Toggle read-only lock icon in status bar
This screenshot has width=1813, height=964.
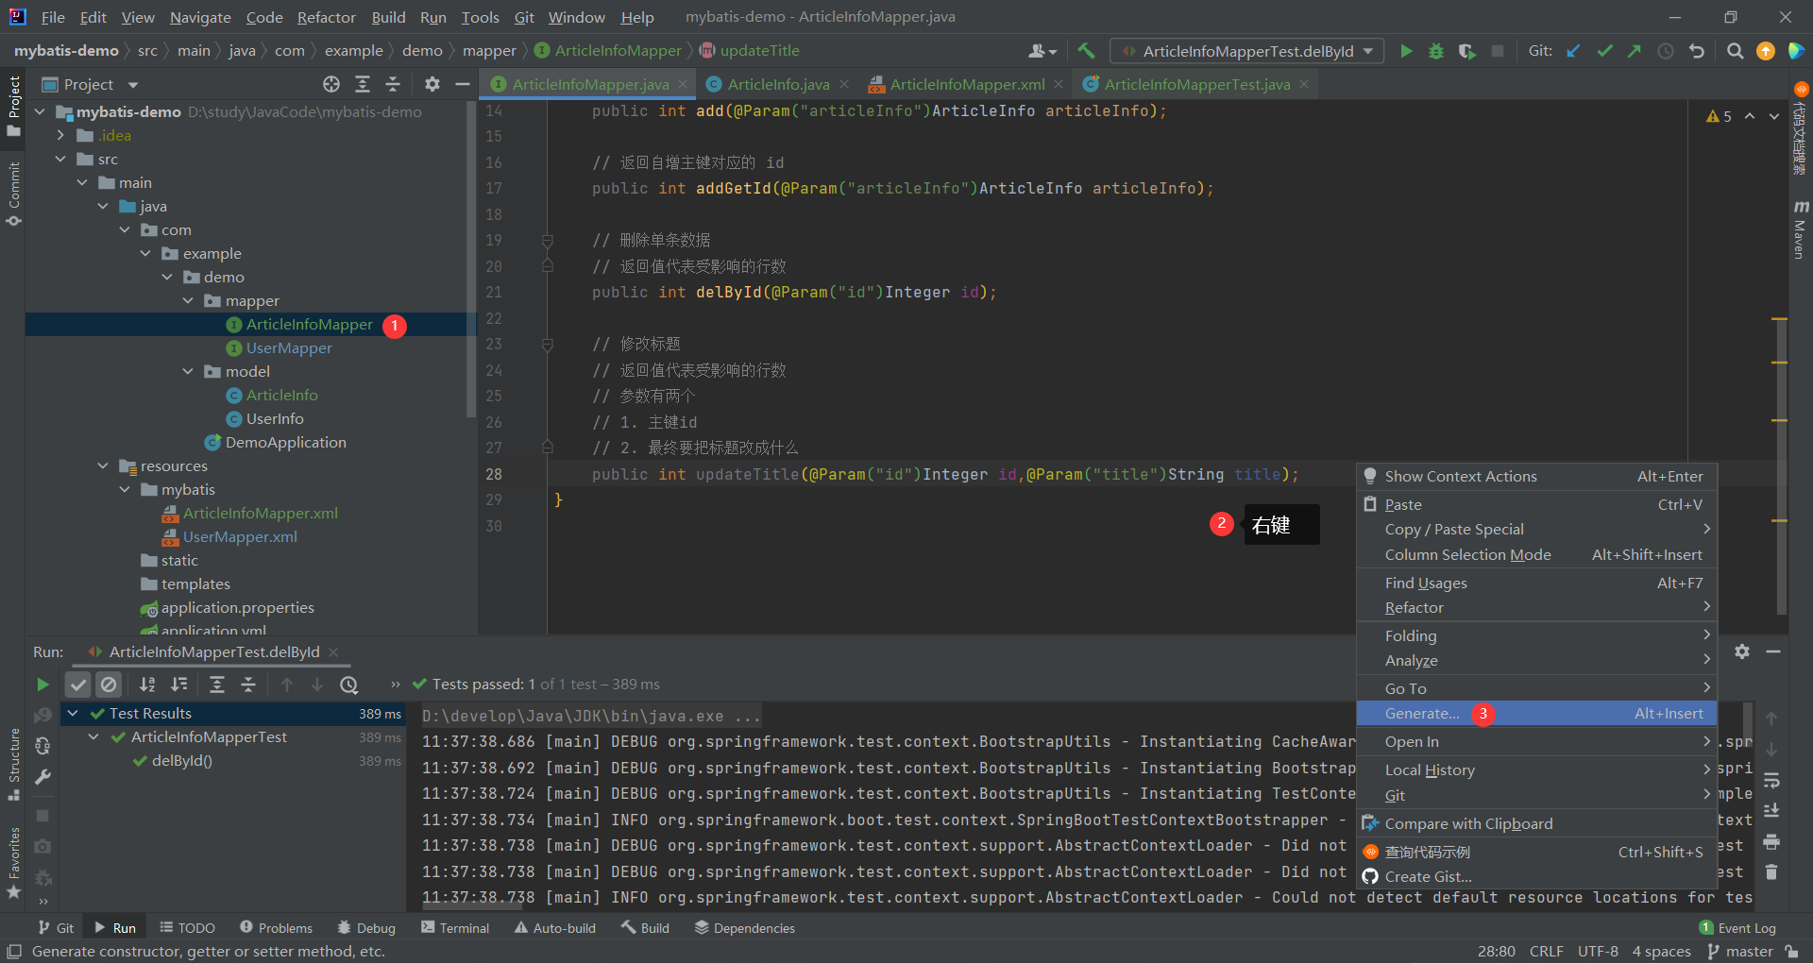(1792, 952)
